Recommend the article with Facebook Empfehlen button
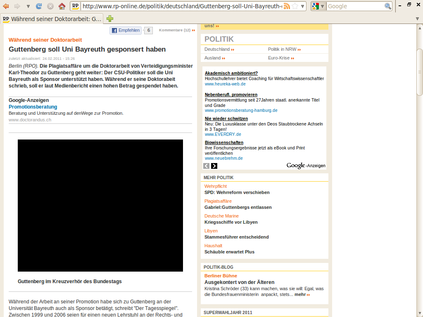This screenshot has width=423, height=317. point(126,30)
